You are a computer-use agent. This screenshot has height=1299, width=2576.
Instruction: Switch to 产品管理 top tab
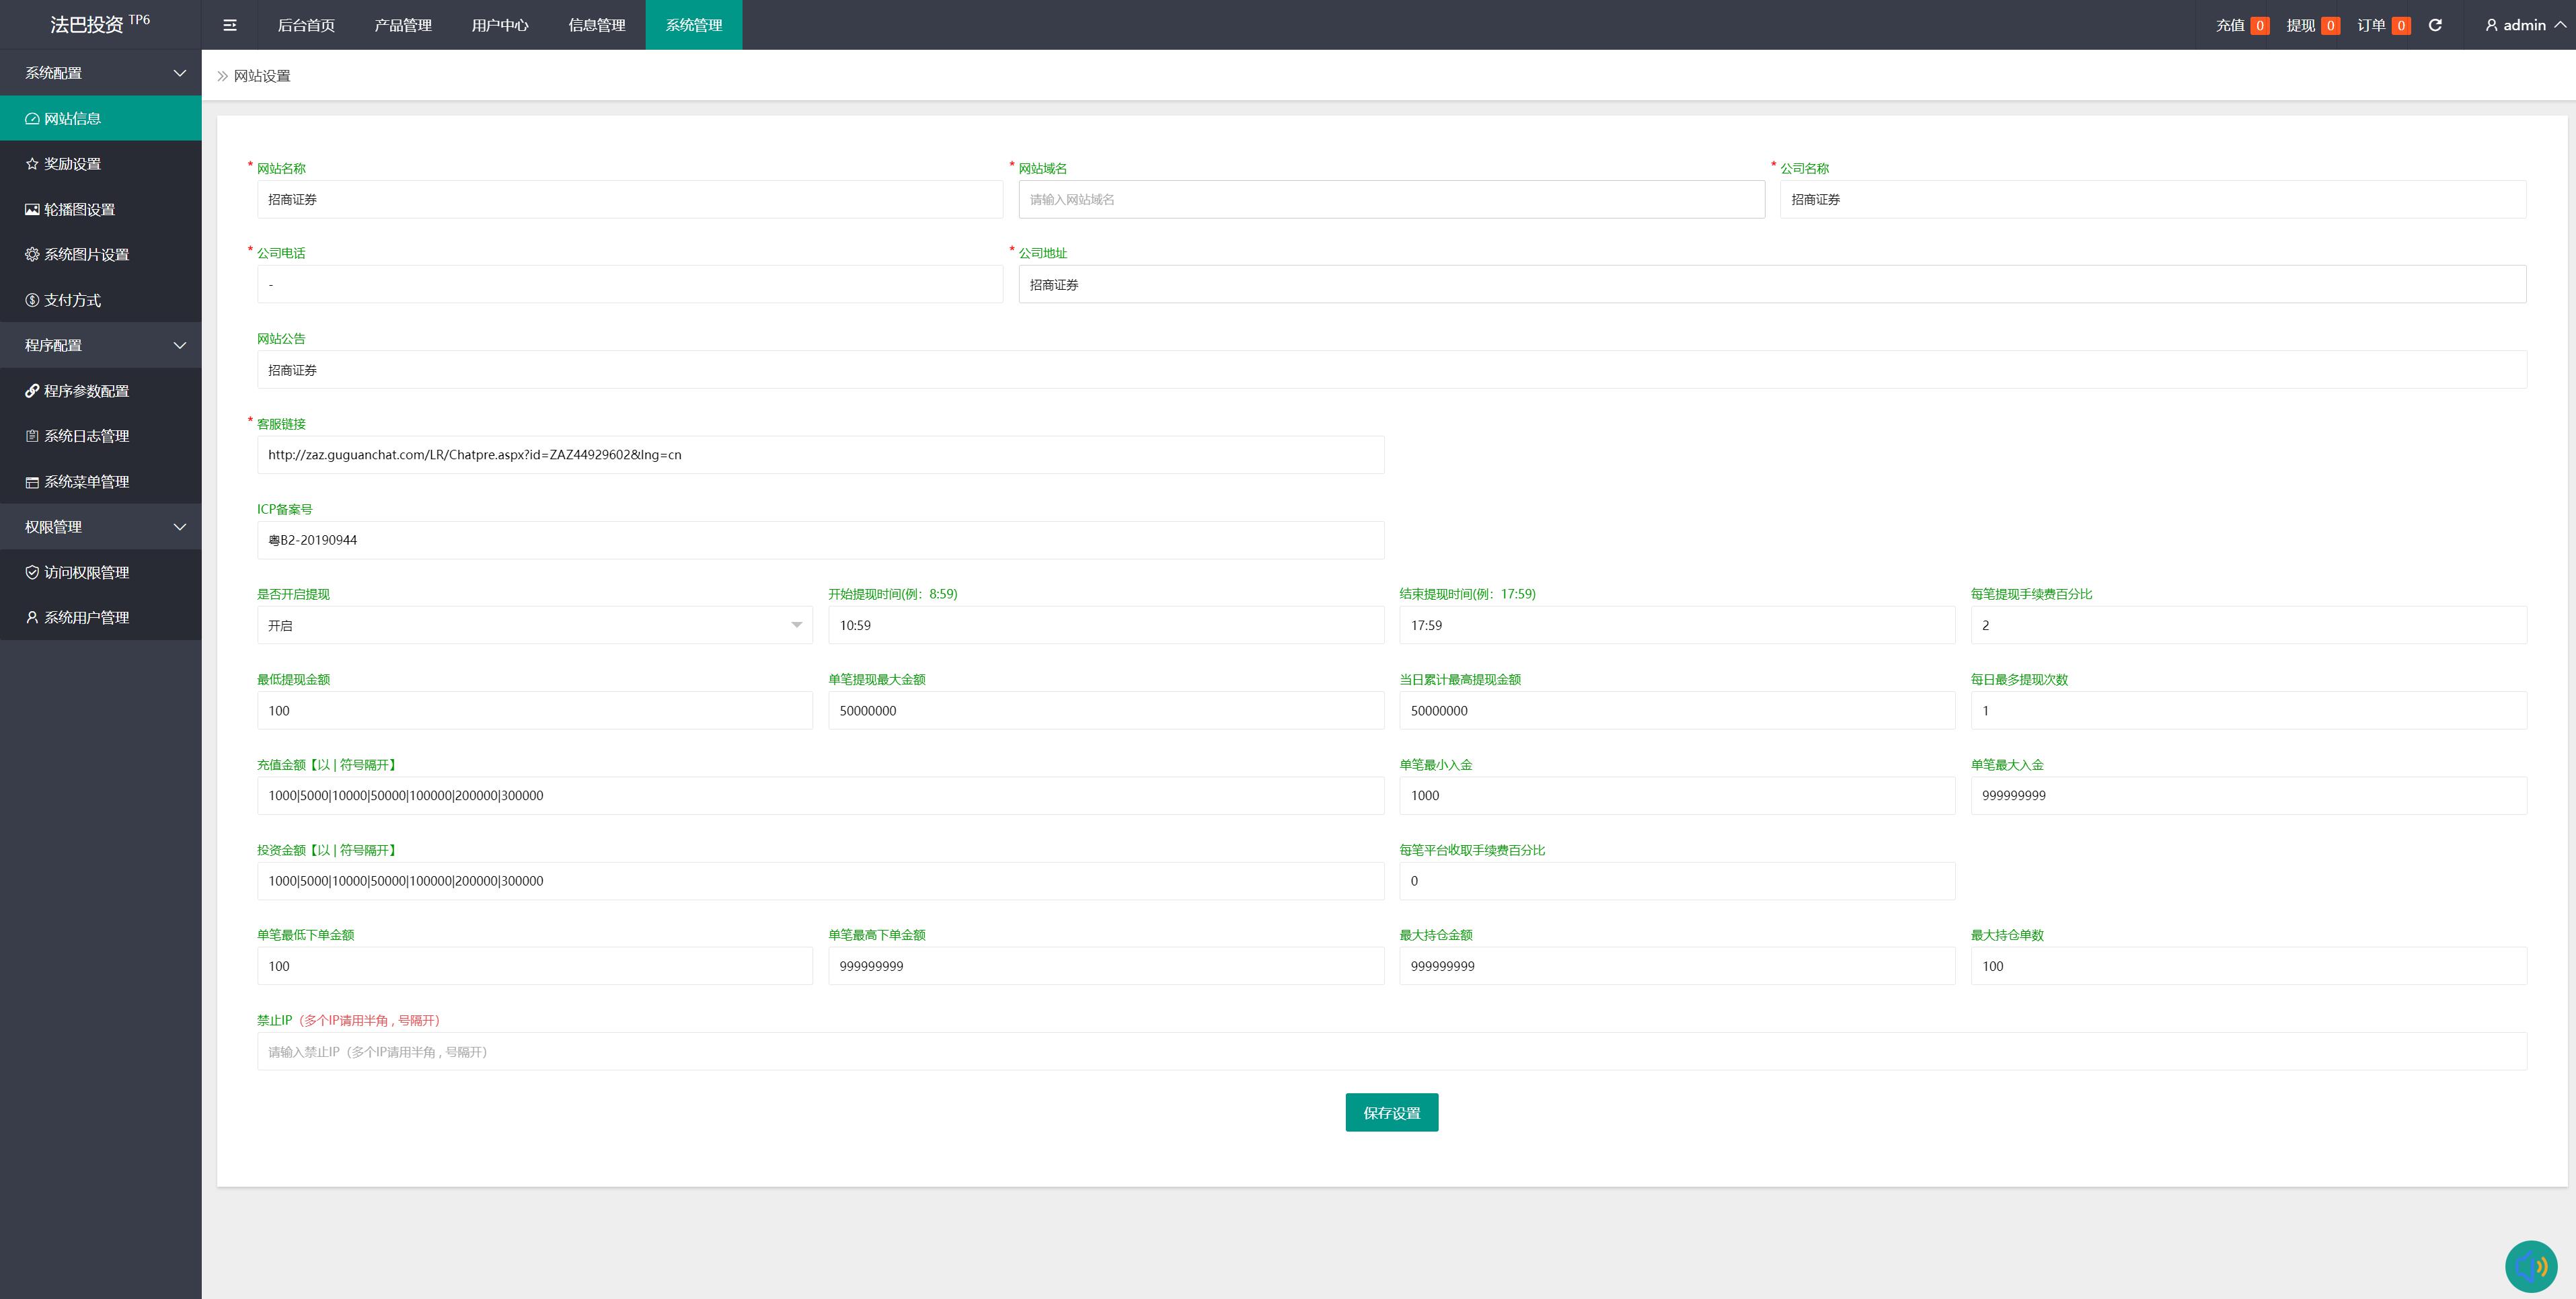[403, 25]
